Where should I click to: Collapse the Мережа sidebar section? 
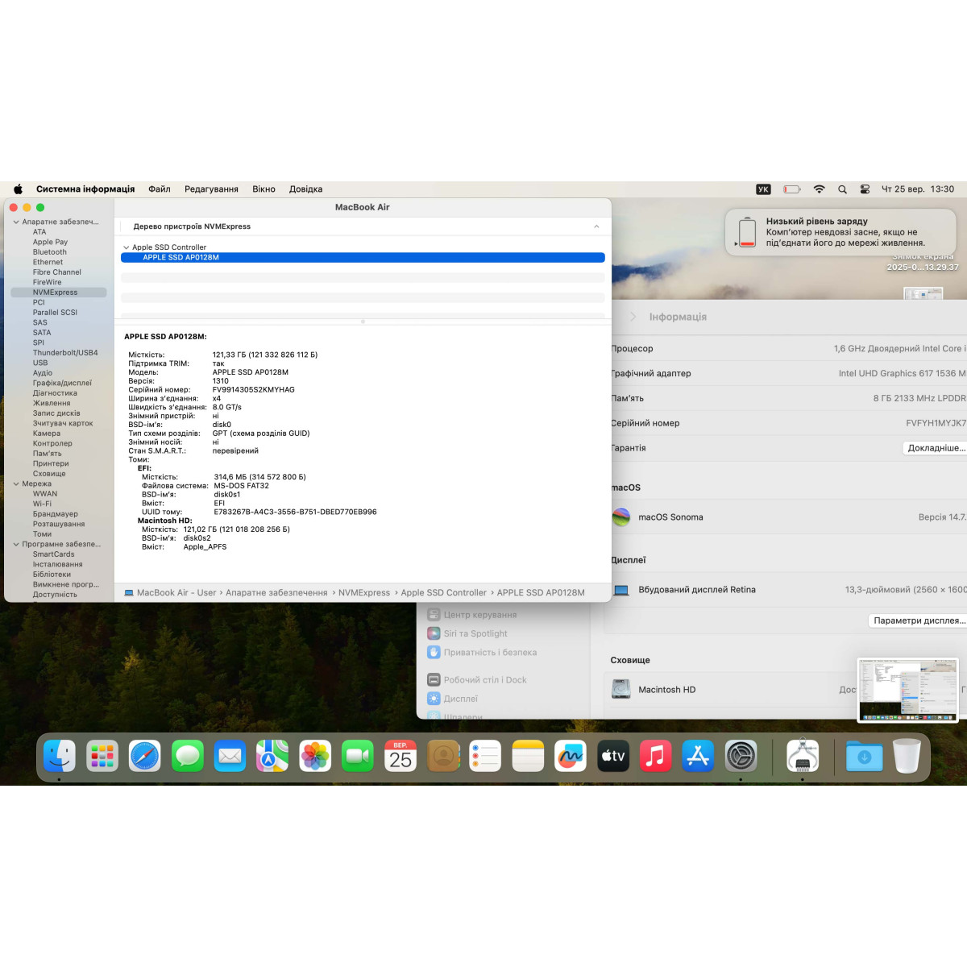point(16,483)
